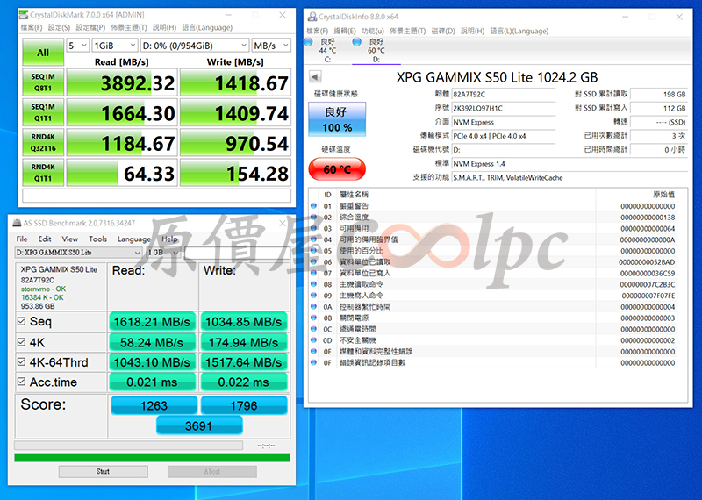
Task: Click the 良好 100 % health status button
Action: (x=337, y=119)
